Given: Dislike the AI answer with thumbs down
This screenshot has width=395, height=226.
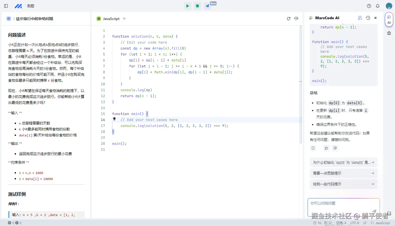Looking at the screenshot, I should coord(335,148).
